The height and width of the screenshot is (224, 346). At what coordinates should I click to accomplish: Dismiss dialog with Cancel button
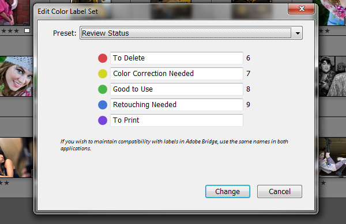[x=280, y=191]
